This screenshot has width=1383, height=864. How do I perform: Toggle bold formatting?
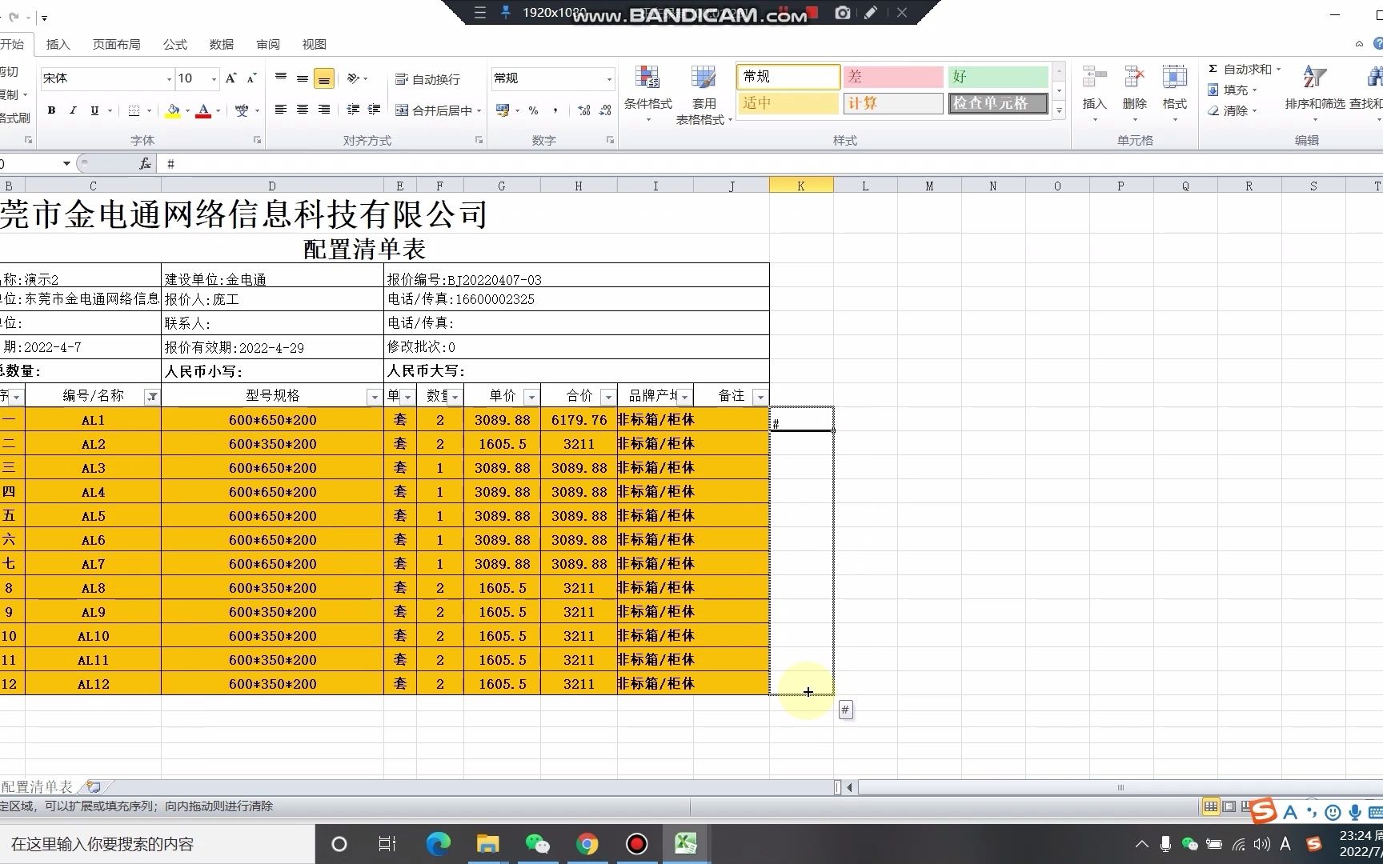(51, 110)
